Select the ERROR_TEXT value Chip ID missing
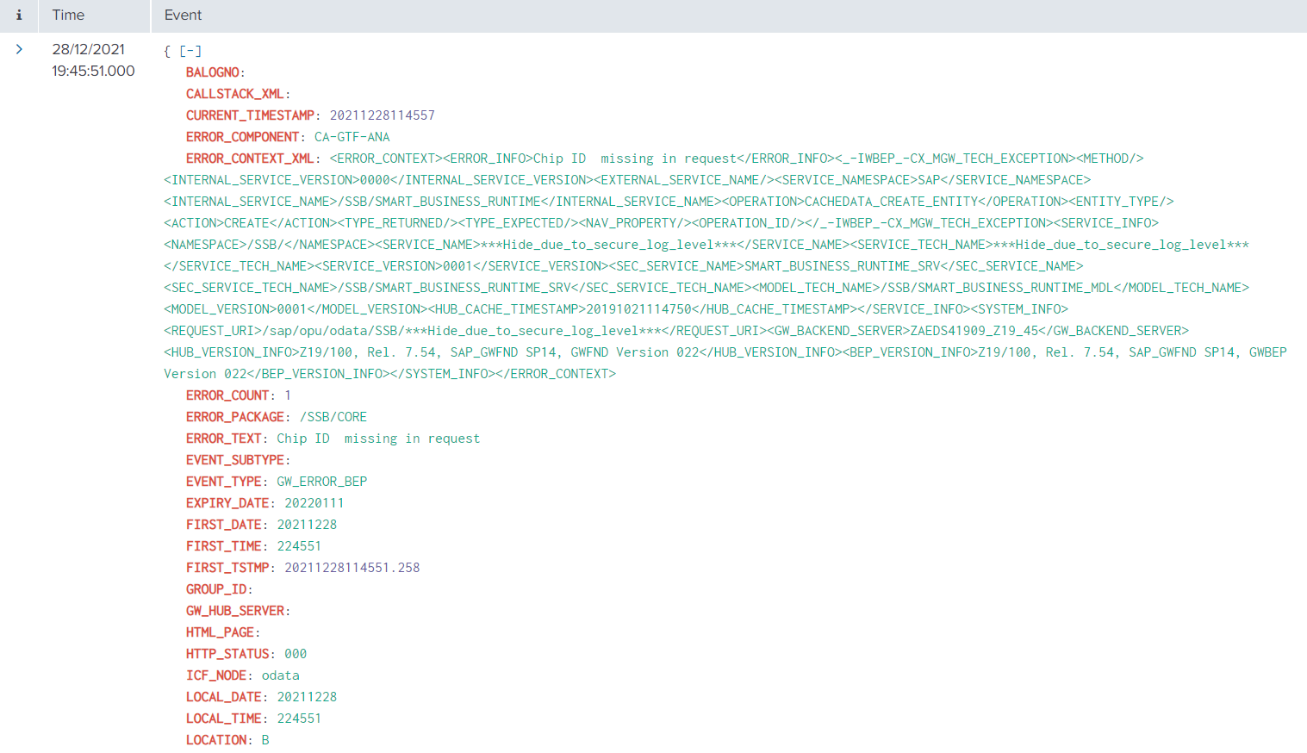Image resolution: width=1307 pixels, height=753 pixels. coord(377,439)
